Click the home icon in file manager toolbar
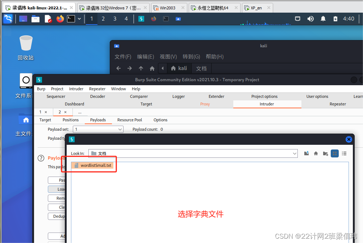This screenshot has width=363, height=243. (152, 68)
